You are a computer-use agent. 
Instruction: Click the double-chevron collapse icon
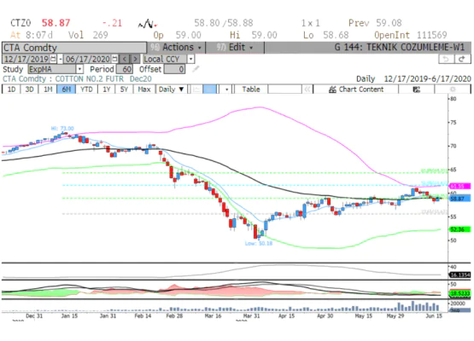[x=307, y=90]
